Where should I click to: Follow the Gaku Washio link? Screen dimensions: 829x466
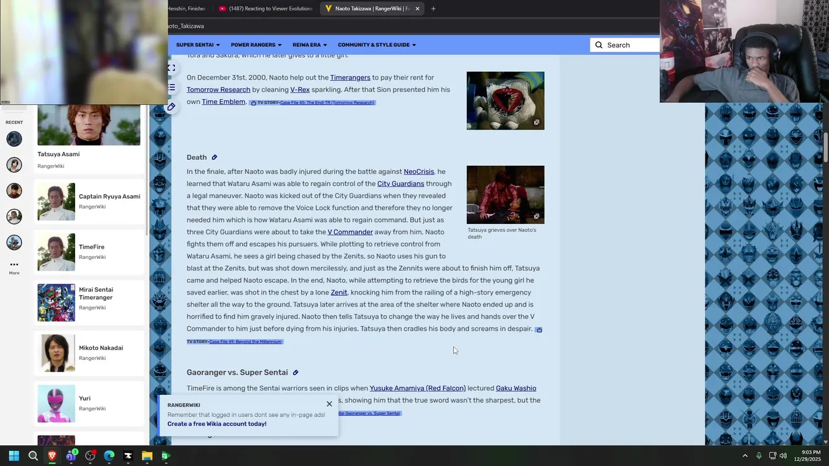point(516,388)
